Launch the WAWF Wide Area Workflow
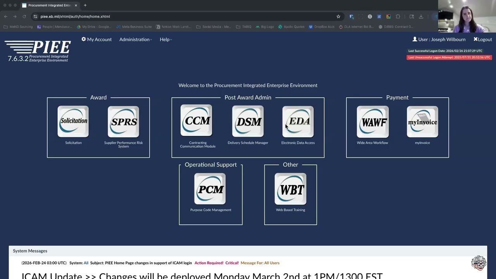The height and width of the screenshot is (279, 496). pyautogui.click(x=373, y=122)
